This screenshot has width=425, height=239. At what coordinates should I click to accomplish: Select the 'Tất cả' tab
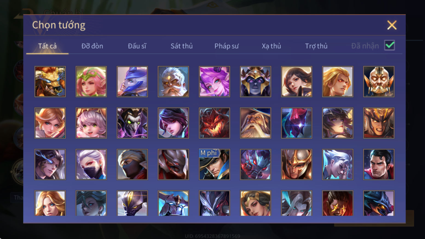point(47,46)
